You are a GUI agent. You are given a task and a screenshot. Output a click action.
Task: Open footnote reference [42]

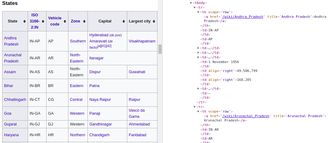[x=109, y=46]
